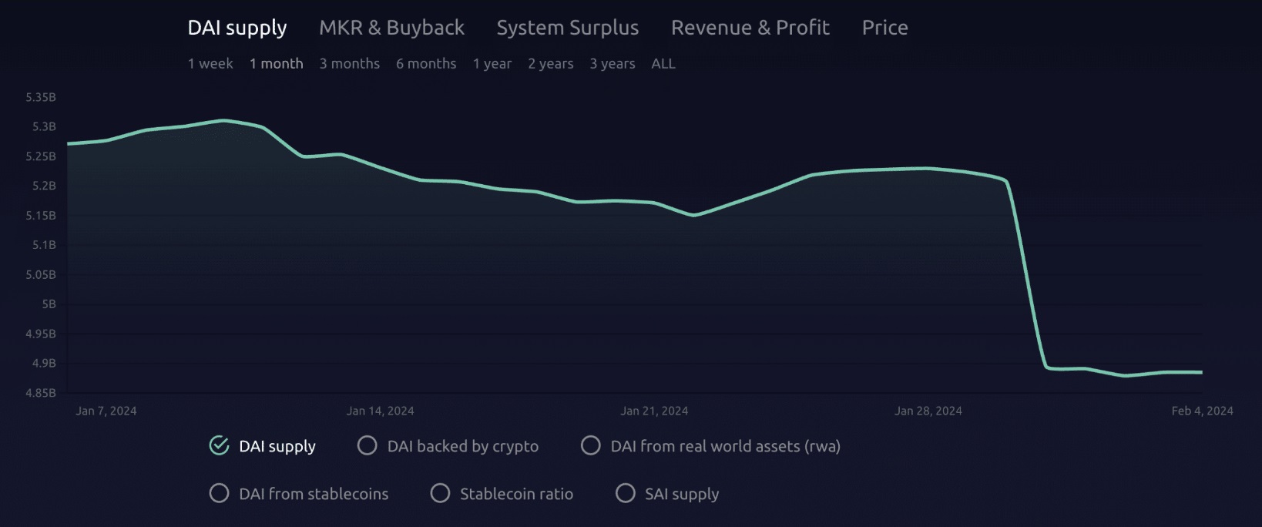Image resolution: width=1262 pixels, height=527 pixels.
Task: Select the 2 years time range
Action: [551, 64]
